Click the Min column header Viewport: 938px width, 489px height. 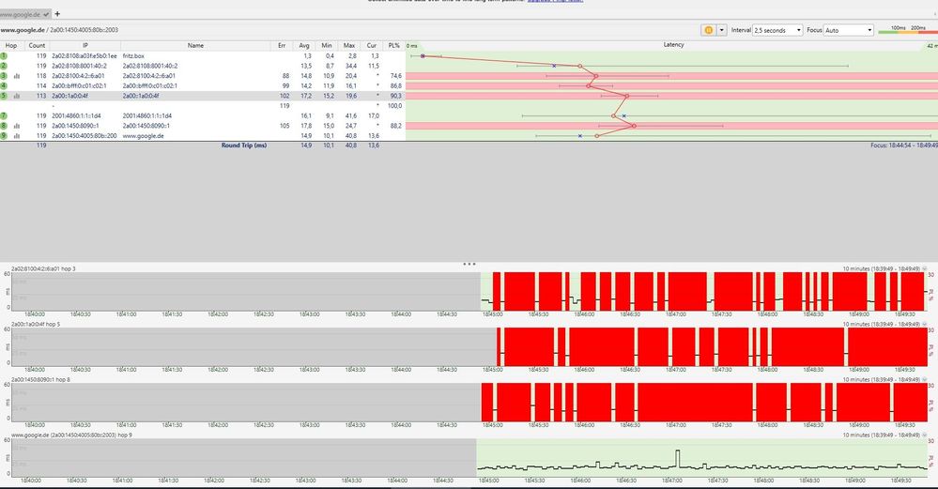[327, 45]
